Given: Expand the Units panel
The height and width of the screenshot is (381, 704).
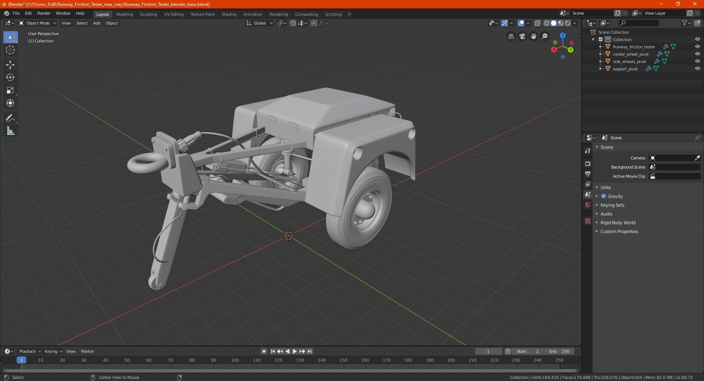Looking at the screenshot, I should (x=605, y=188).
